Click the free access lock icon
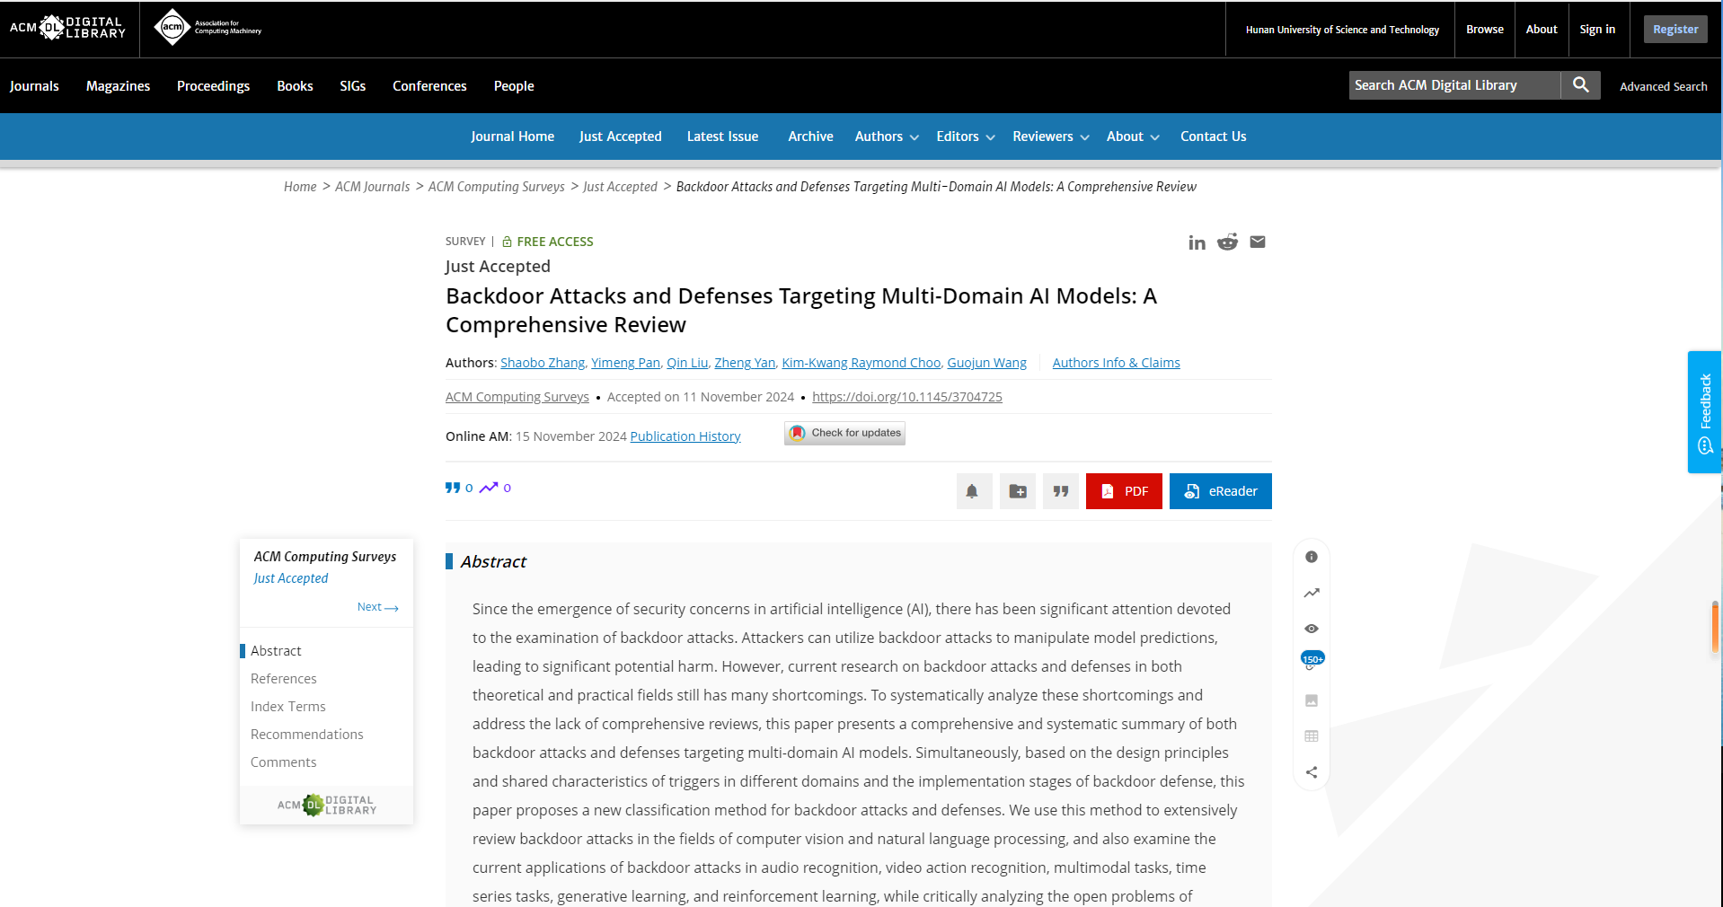This screenshot has height=907, width=1723. 507,242
